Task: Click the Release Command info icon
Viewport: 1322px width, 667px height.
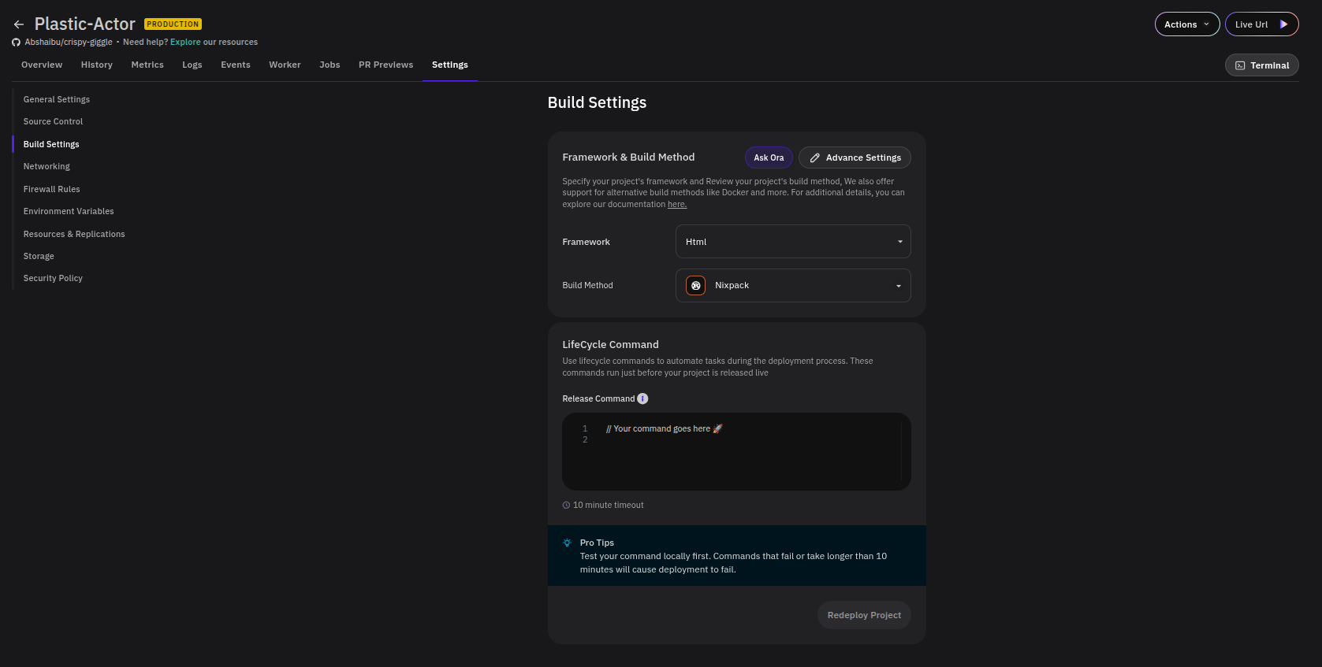Action: tap(642, 398)
